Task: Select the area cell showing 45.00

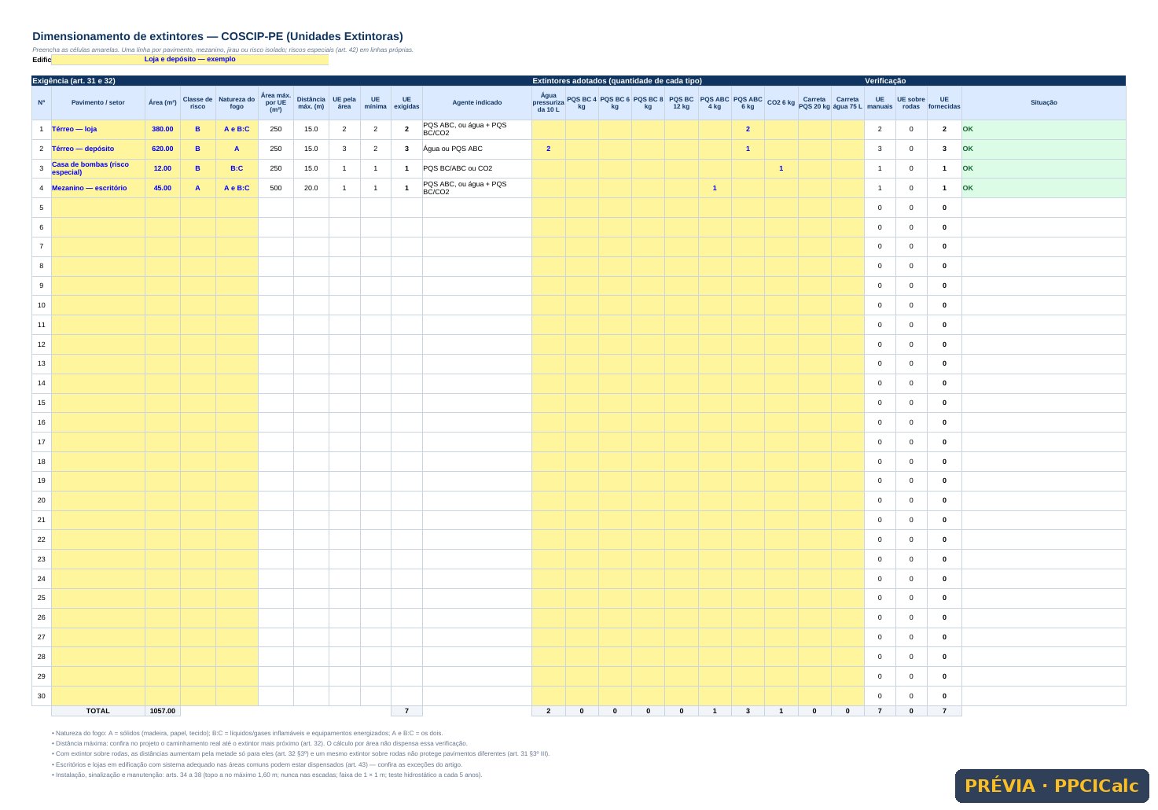Action: click(163, 188)
